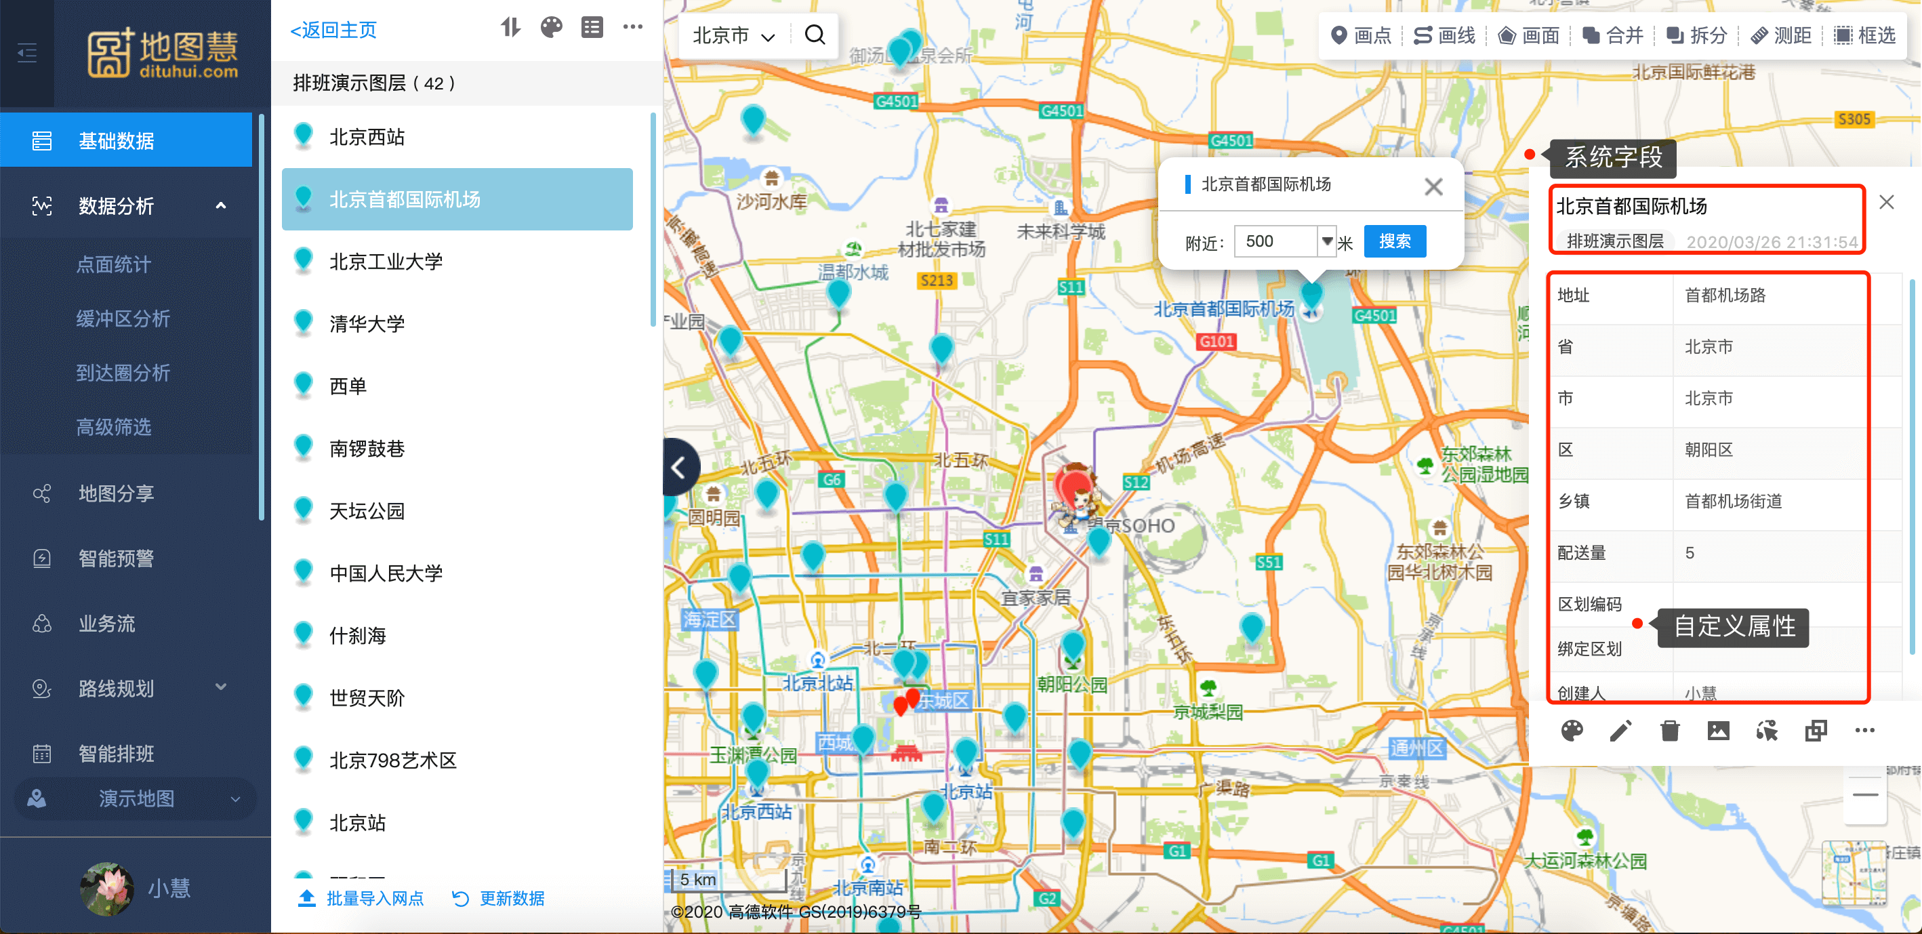Close the nearby search popup
1922x934 pixels.
click(x=1433, y=186)
